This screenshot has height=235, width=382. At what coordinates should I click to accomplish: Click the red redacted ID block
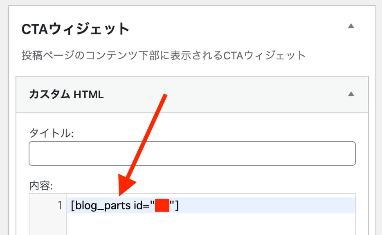coord(162,205)
